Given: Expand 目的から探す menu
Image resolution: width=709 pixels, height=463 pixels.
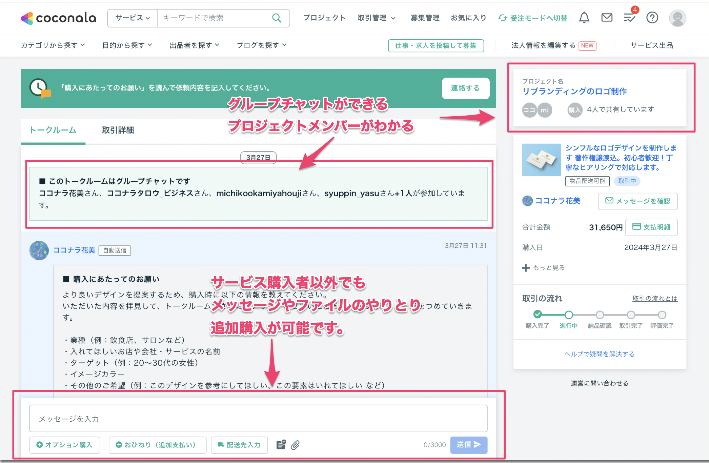Looking at the screenshot, I should point(127,45).
